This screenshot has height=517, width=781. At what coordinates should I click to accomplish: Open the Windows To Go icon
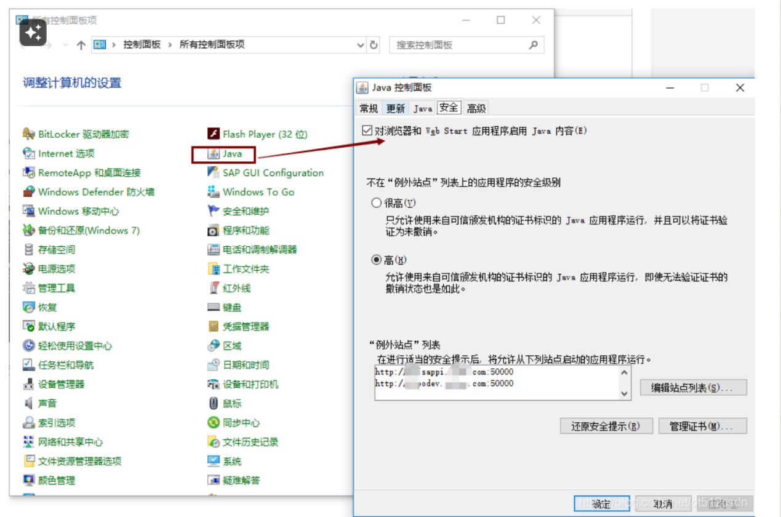tap(214, 191)
